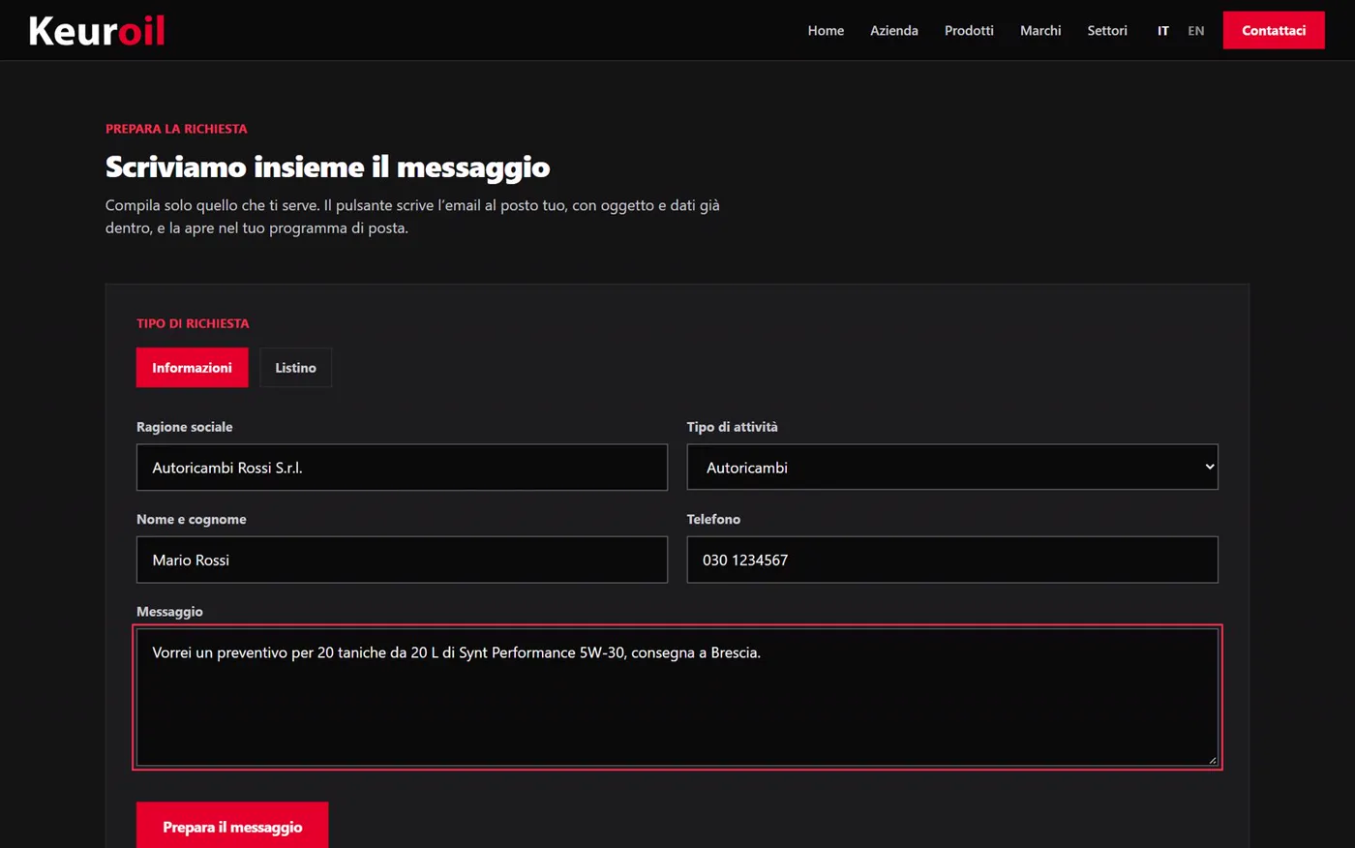Select the Listino request type
The width and height of the screenshot is (1355, 848).
coord(295,368)
